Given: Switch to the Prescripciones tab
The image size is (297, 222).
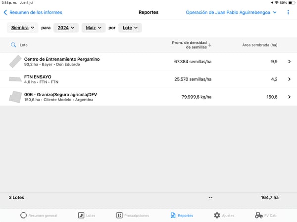Looking at the screenshot, I should (133, 216).
